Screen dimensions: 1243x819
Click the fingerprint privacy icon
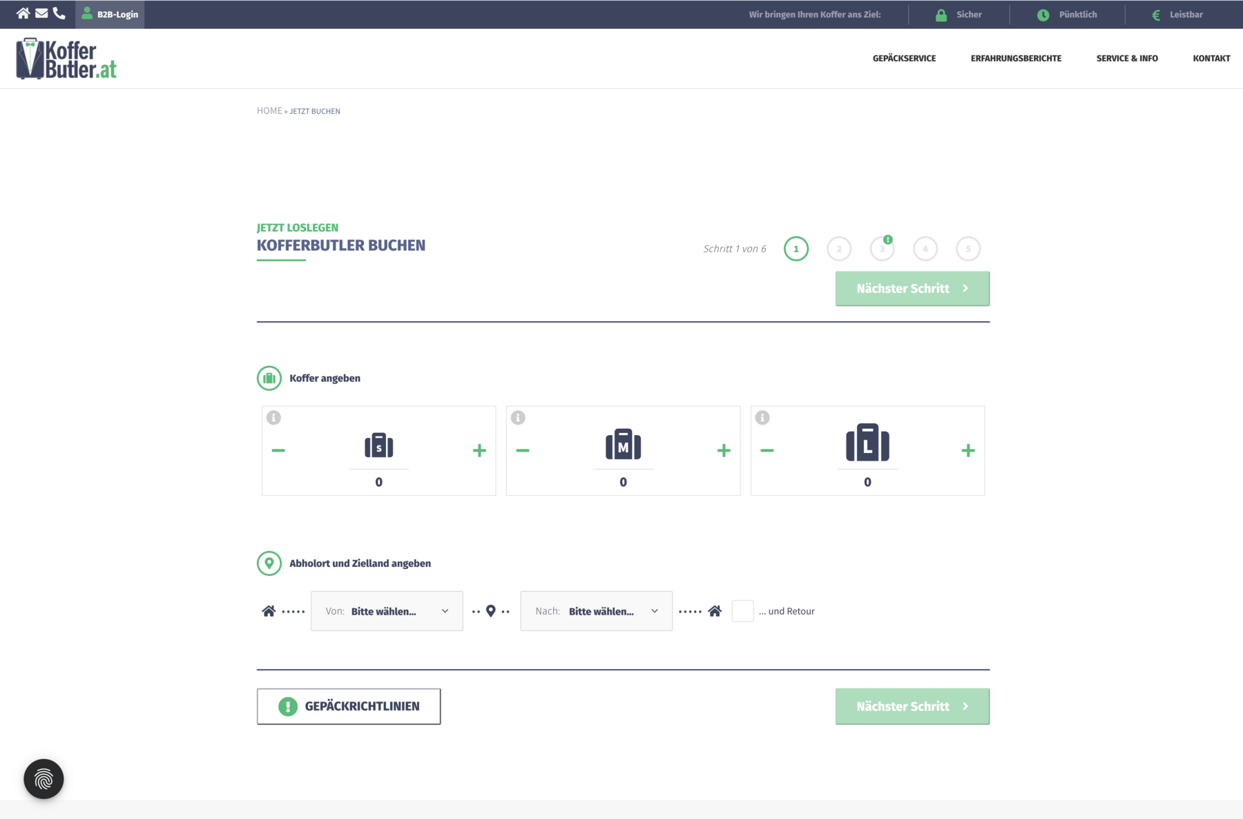(x=44, y=779)
